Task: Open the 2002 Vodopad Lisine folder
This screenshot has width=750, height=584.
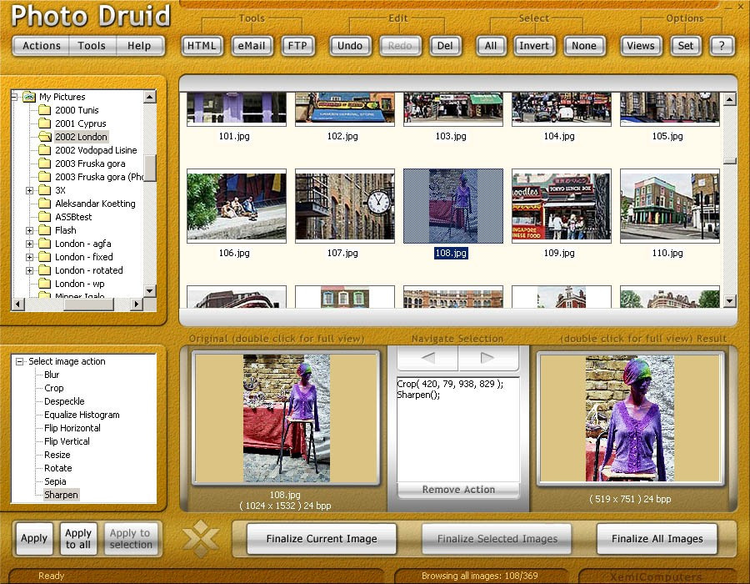Action: [96, 150]
